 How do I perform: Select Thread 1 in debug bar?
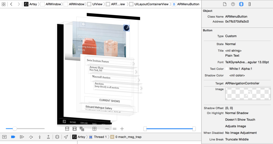[98, 137]
